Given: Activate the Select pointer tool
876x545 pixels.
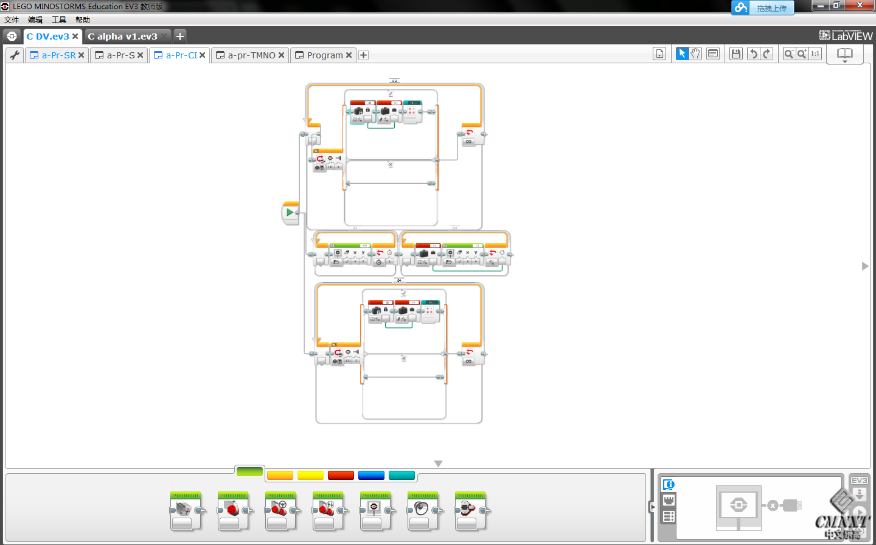Looking at the screenshot, I should [682, 54].
